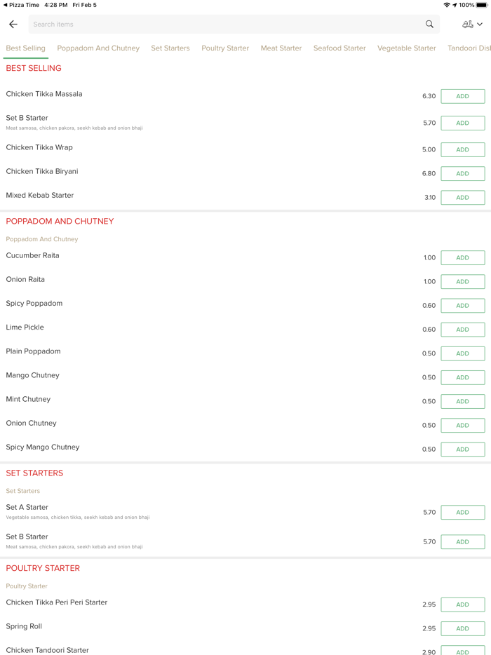This screenshot has height=655, width=491.
Task: Select the Best Selling tab
Action: click(25, 48)
